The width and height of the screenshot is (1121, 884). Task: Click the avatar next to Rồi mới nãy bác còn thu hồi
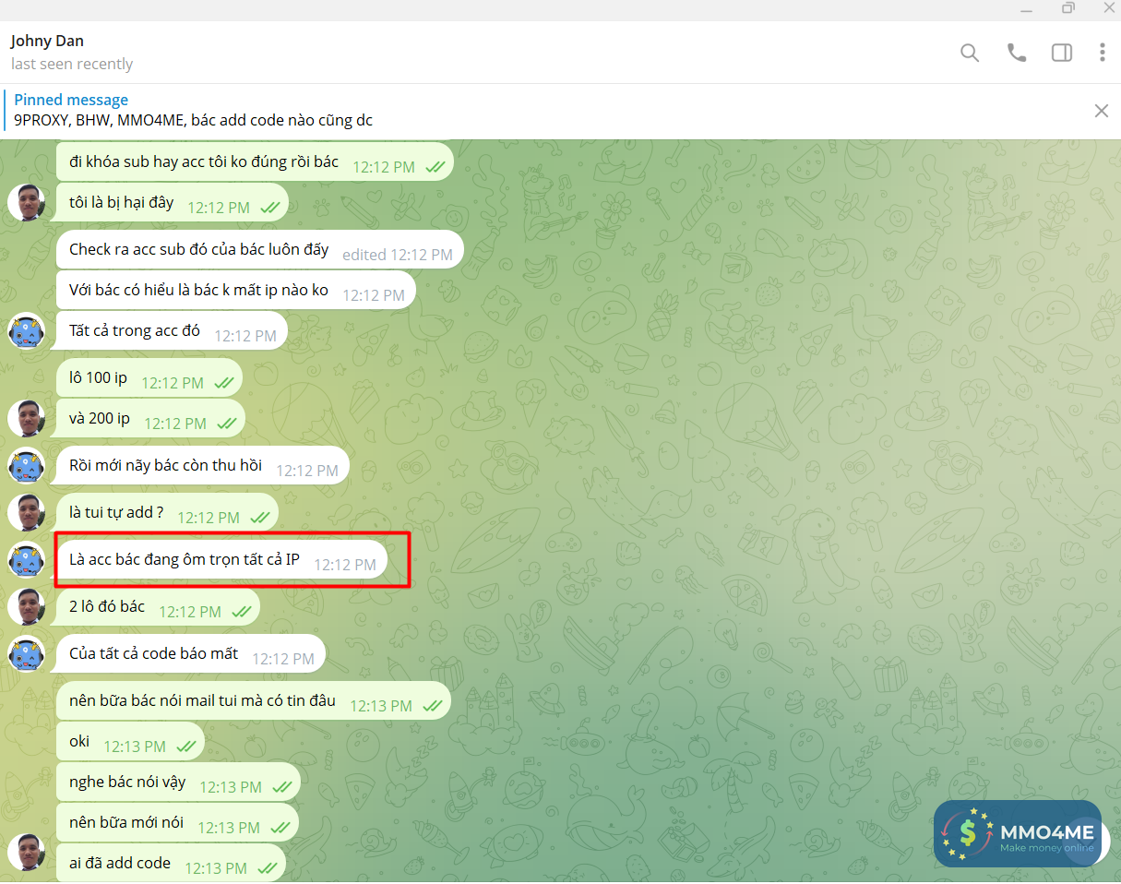[27, 467]
